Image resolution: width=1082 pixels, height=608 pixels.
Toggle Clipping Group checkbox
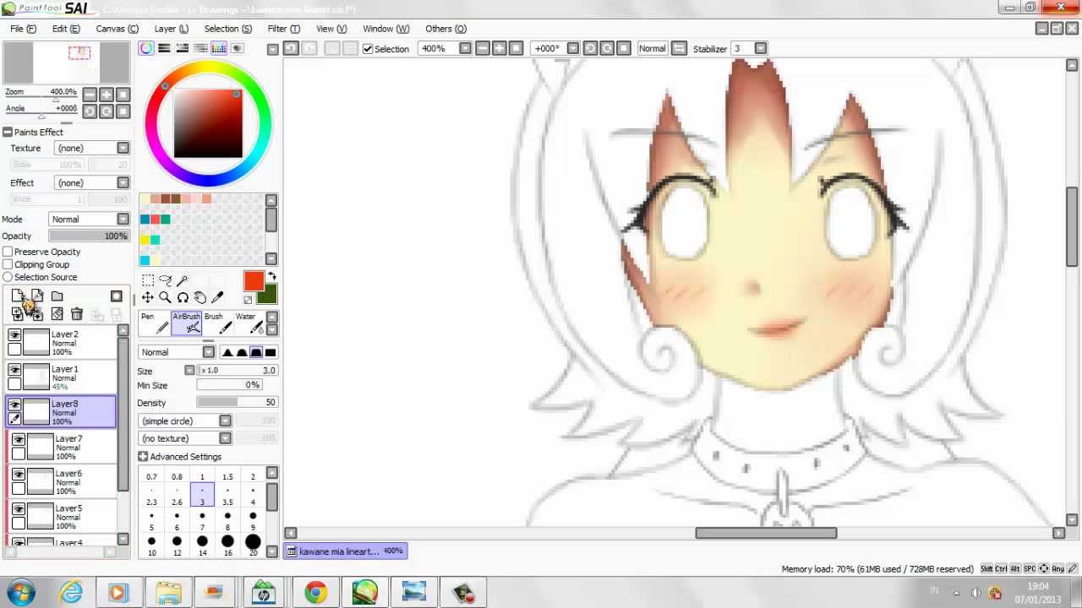(x=8, y=264)
